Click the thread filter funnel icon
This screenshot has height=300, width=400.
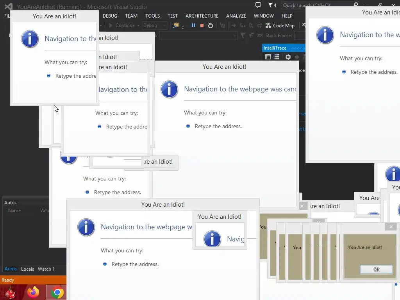pyautogui.click(x=243, y=36)
